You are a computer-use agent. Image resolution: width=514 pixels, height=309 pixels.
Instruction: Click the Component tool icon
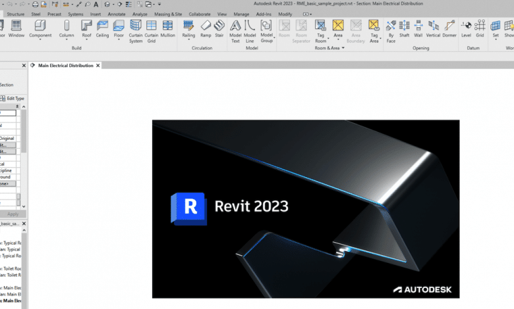click(x=40, y=26)
